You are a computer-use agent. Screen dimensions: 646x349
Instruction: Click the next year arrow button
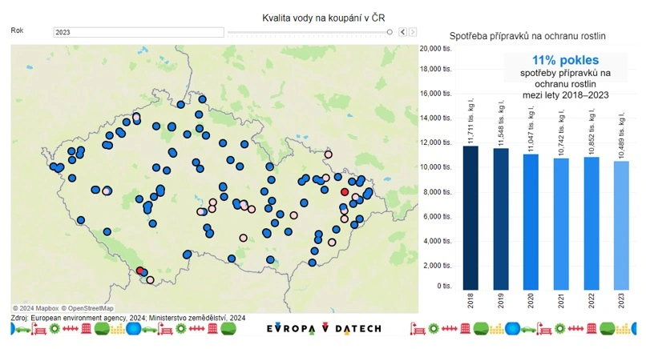413,32
